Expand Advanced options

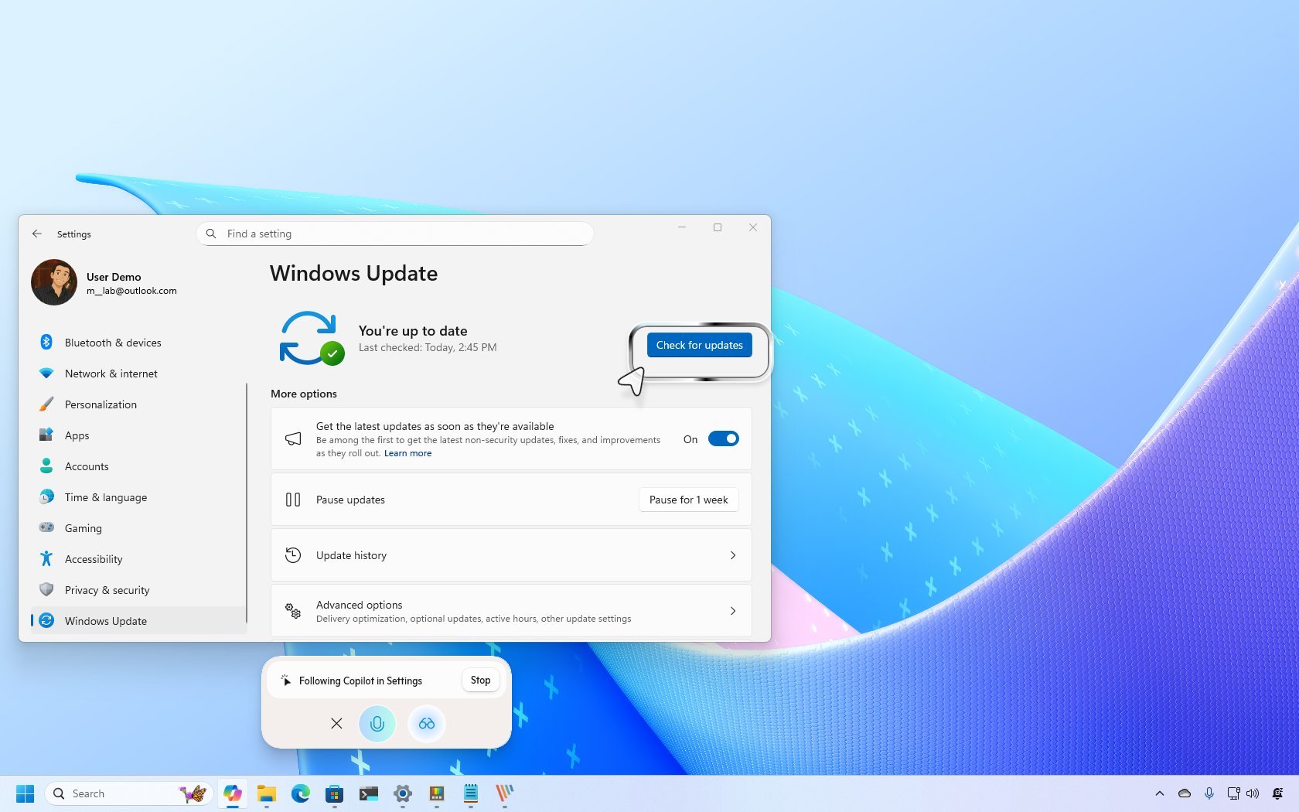coord(510,610)
